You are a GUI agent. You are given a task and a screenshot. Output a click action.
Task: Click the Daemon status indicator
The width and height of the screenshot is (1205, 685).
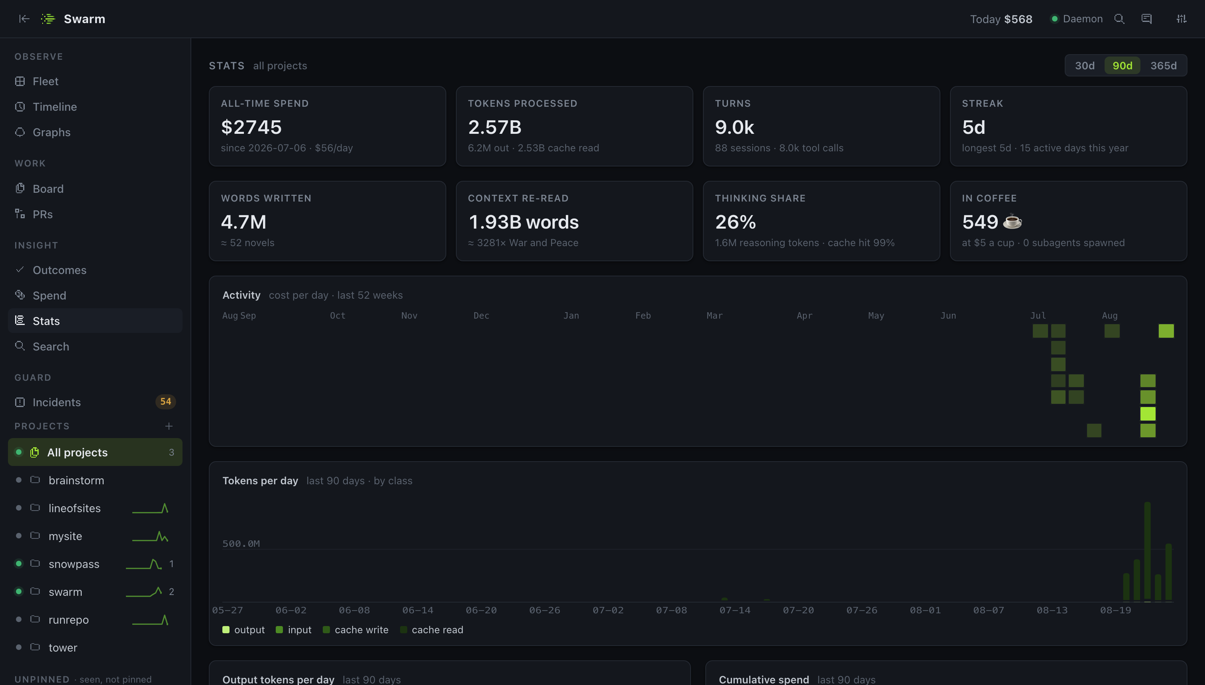click(x=1077, y=19)
